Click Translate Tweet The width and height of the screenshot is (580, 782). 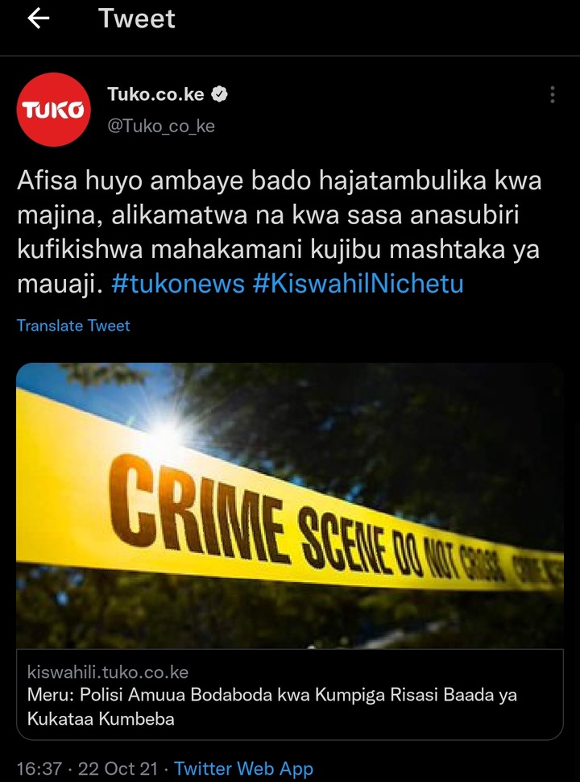[x=74, y=326]
